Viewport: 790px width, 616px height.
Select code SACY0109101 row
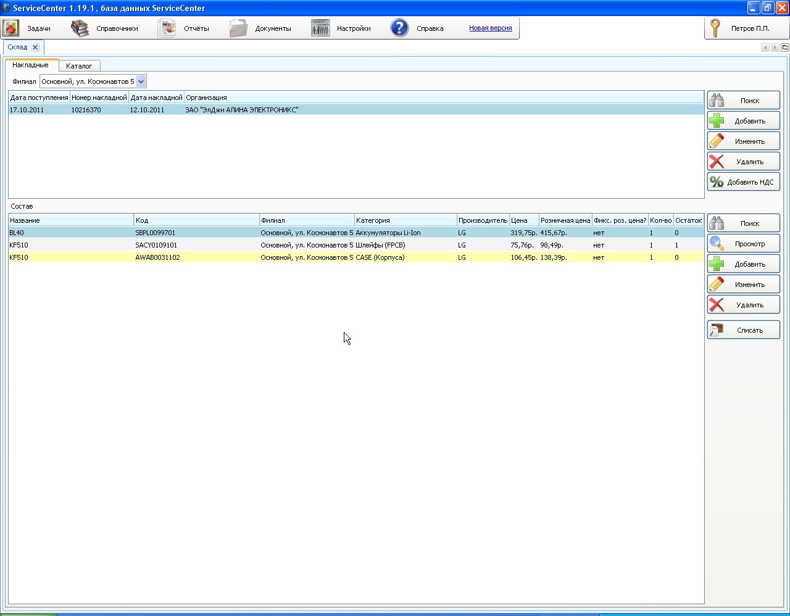point(356,245)
